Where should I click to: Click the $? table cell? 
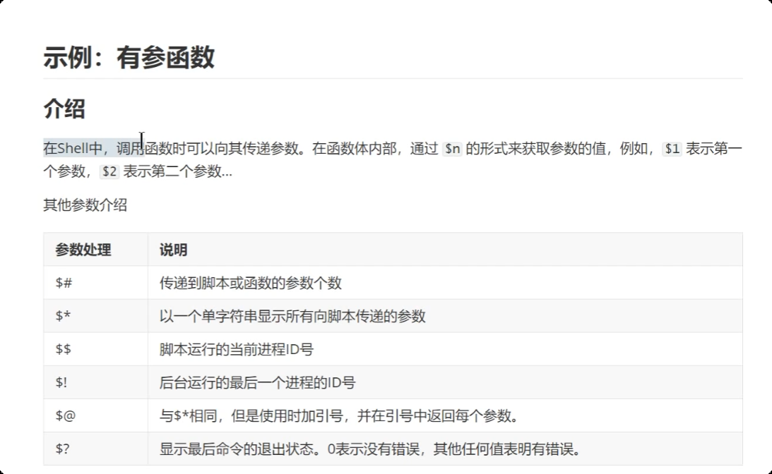[x=96, y=449]
